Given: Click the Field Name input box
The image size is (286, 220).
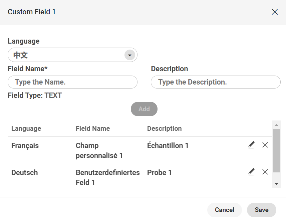Looking at the screenshot, I should [x=72, y=82].
